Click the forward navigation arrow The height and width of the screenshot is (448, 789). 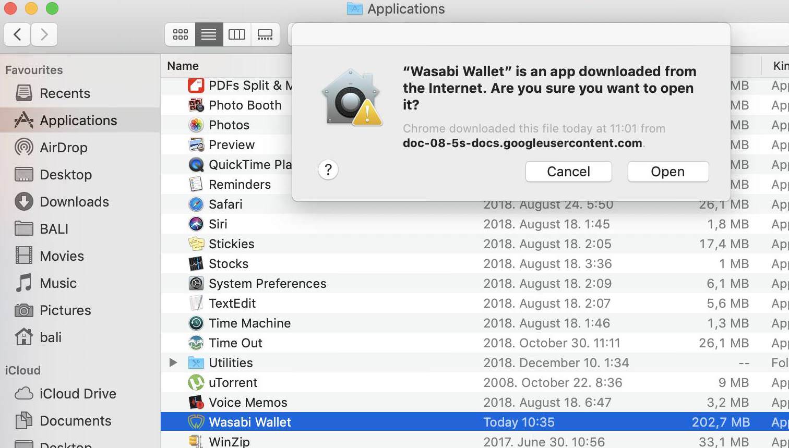click(x=44, y=34)
